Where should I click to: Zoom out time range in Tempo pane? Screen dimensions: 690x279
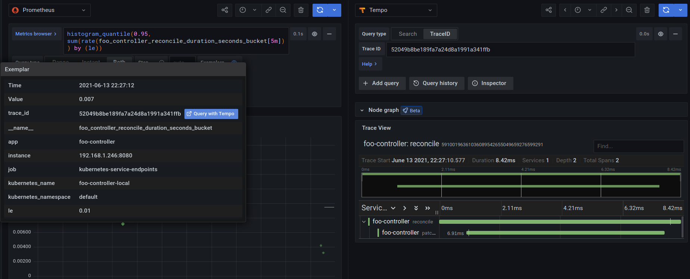(629, 10)
